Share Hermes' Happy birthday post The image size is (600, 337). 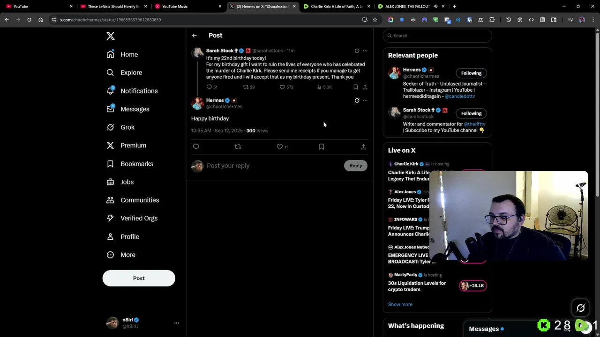(x=363, y=147)
